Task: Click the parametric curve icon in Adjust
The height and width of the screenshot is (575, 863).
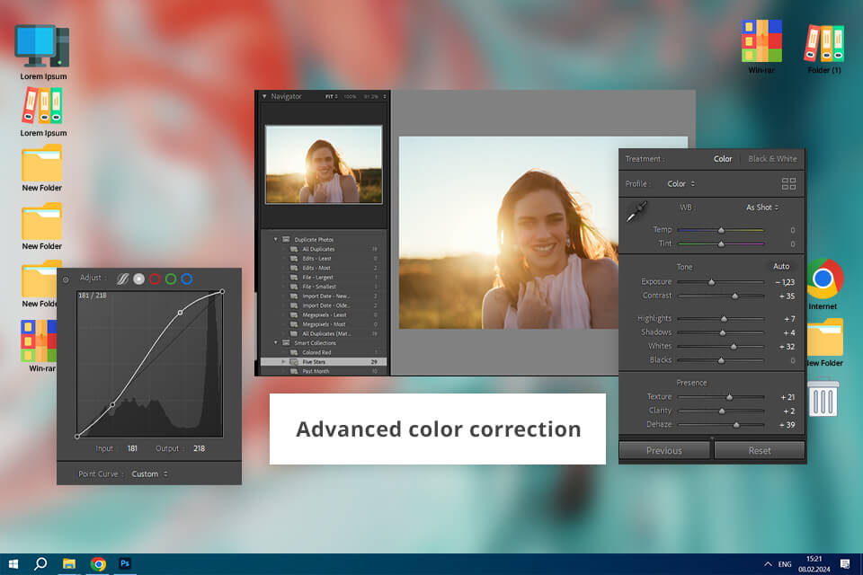Action: point(123,279)
